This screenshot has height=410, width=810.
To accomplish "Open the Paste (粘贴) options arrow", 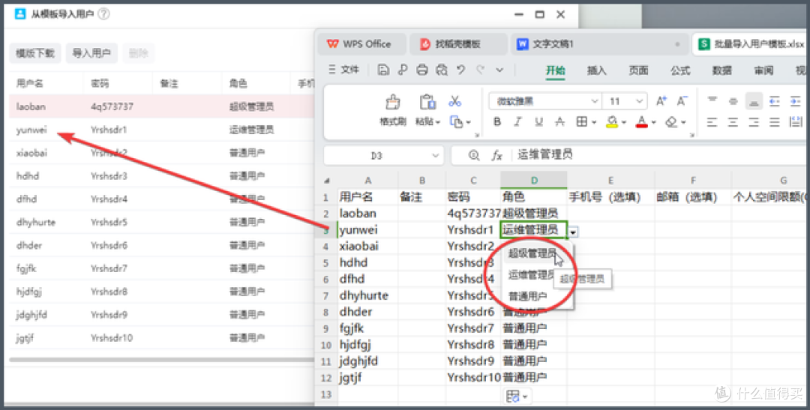I will click(437, 122).
